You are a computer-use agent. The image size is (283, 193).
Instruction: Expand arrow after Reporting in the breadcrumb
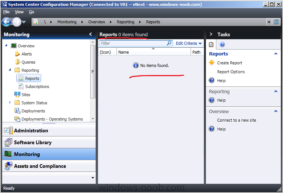point(140,22)
